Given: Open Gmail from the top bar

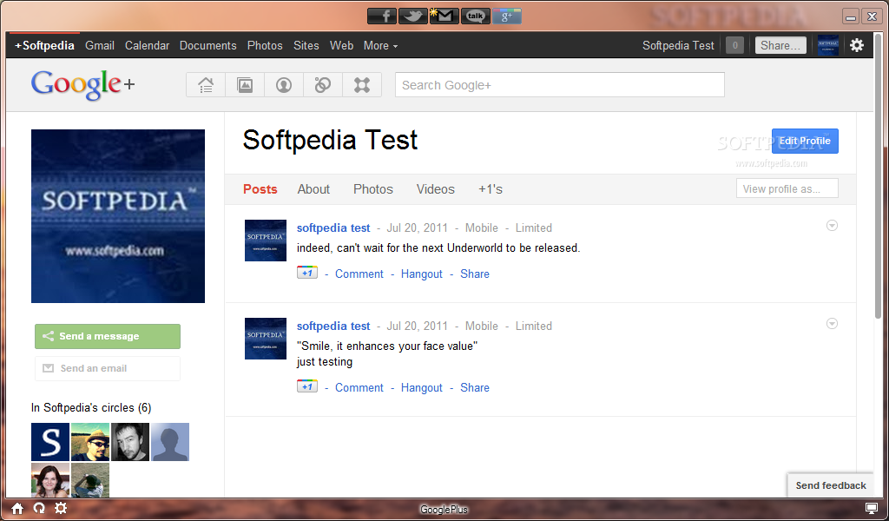Looking at the screenshot, I should pyautogui.click(x=100, y=45).
